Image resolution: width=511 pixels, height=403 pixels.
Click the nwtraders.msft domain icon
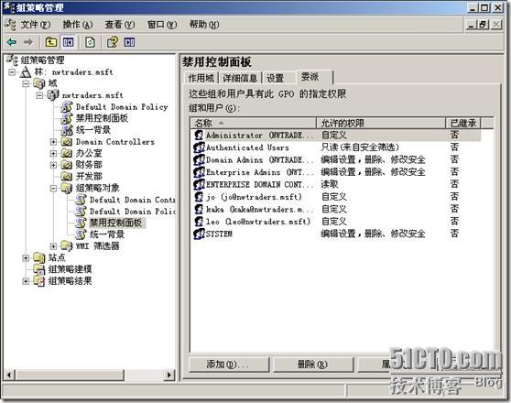pyautogui.click(x=53, y=95)
